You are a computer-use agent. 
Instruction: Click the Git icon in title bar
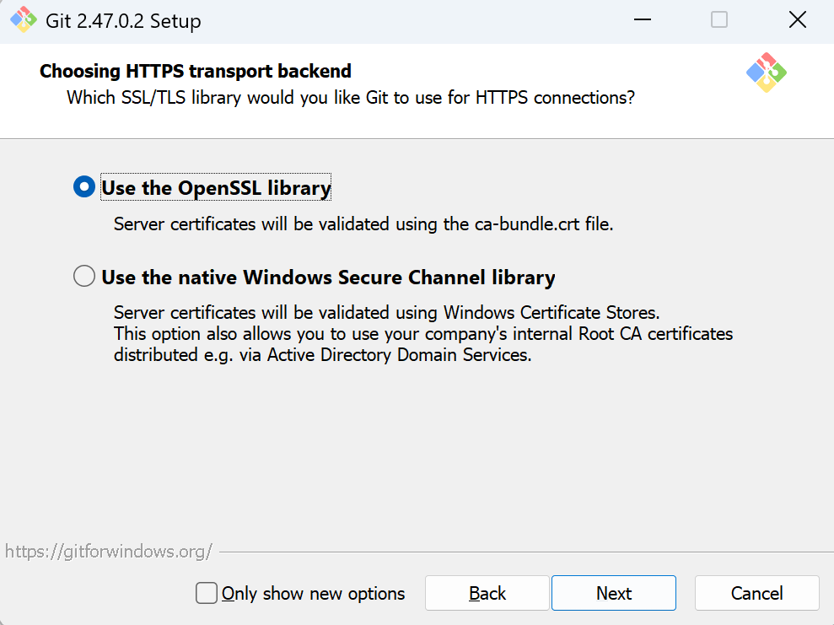tap(22, 20)
